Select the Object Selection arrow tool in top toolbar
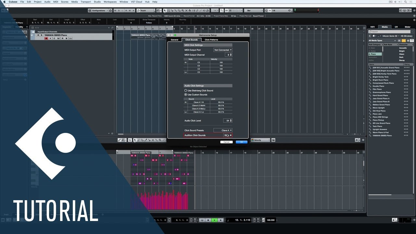 164,10
